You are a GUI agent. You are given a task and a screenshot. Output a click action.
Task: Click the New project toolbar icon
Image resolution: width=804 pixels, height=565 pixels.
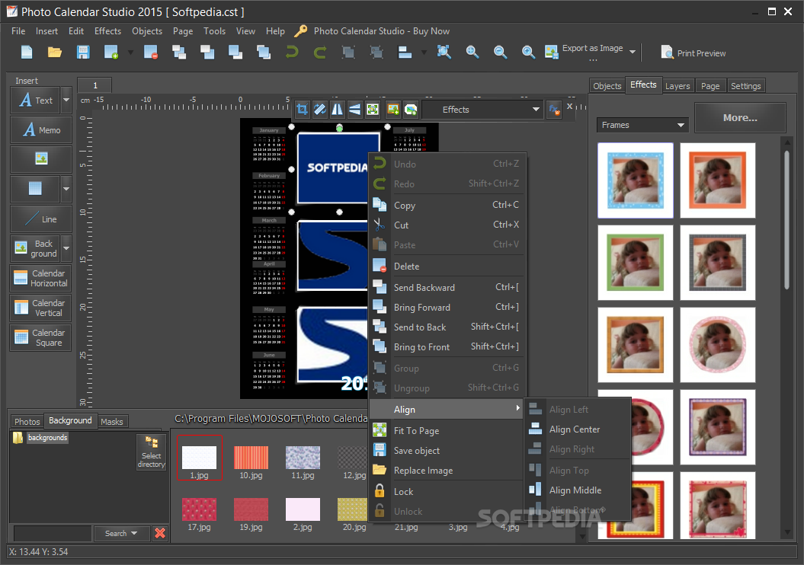pos(27,53)
